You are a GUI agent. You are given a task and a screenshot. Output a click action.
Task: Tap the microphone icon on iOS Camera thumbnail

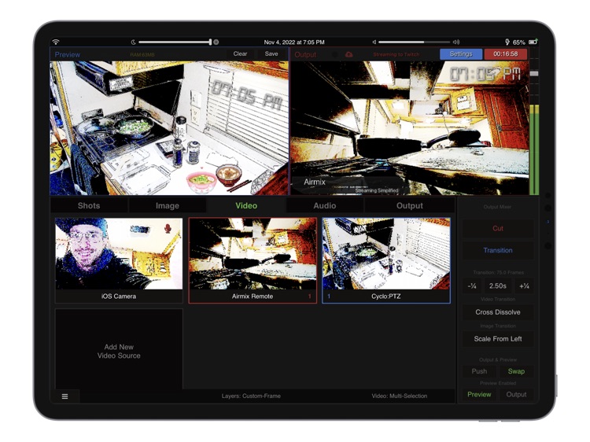point(168,228)
